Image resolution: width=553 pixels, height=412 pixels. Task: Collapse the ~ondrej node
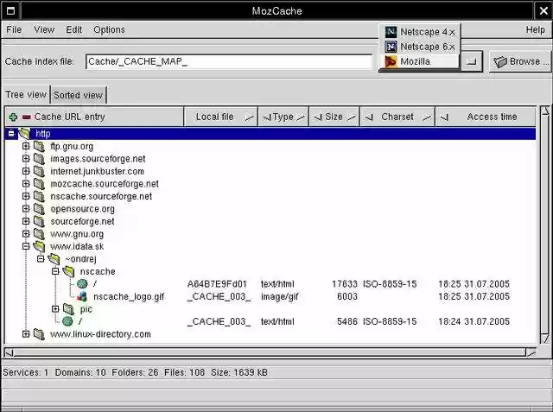pos(41,259)
